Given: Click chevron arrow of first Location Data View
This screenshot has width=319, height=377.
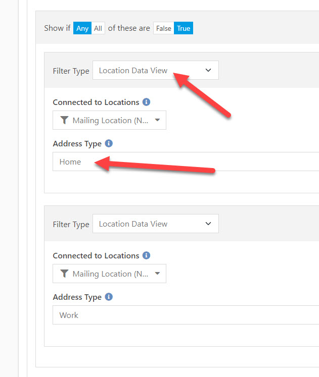Looking at the screenshot, I should tap(208, 70).
